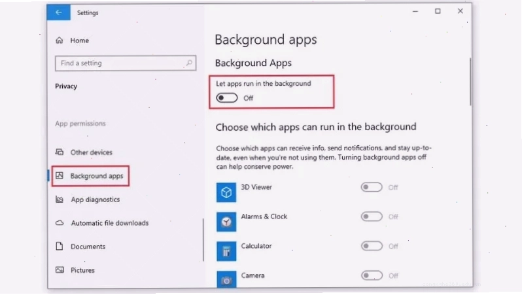
Task: Click the main page vertical scrollbar
Action: (x=470, y=82)
